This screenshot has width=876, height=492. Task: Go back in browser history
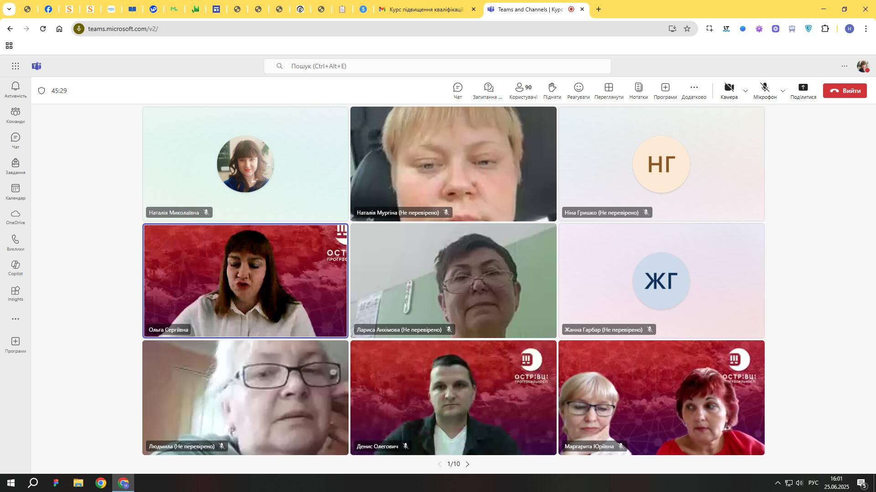10,29
